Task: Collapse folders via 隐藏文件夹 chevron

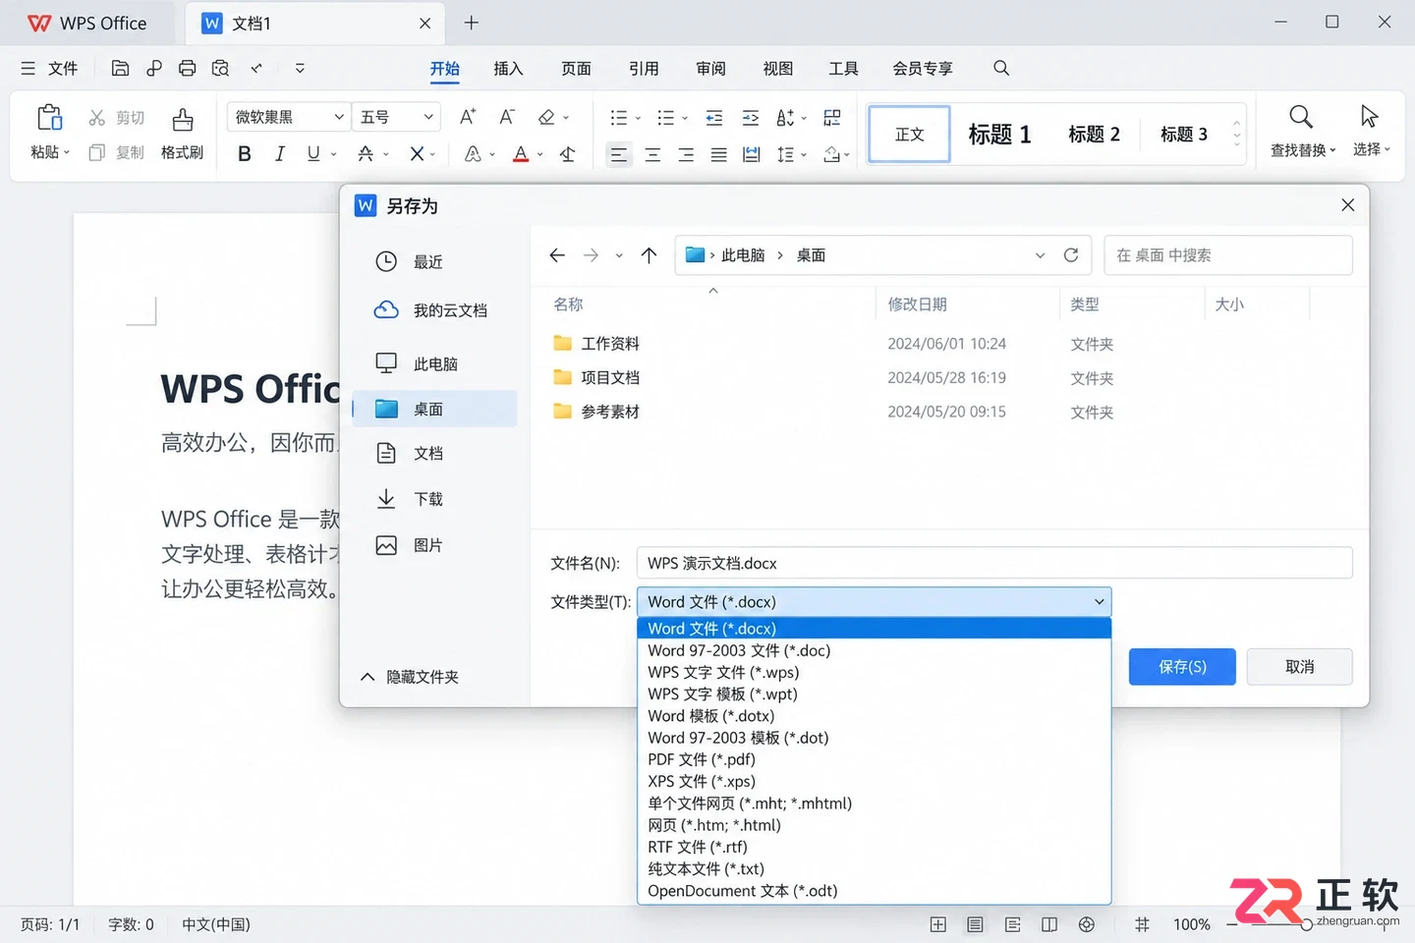Action: [368, 677]
